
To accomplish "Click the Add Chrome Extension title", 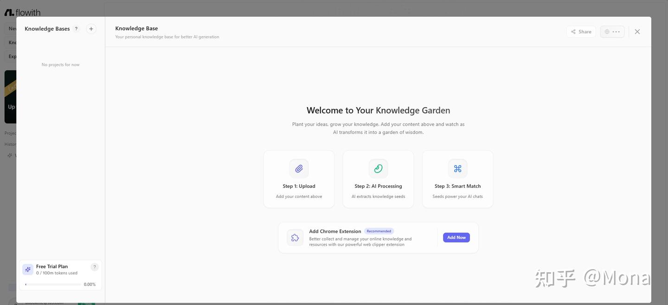I will pos(335,231).
